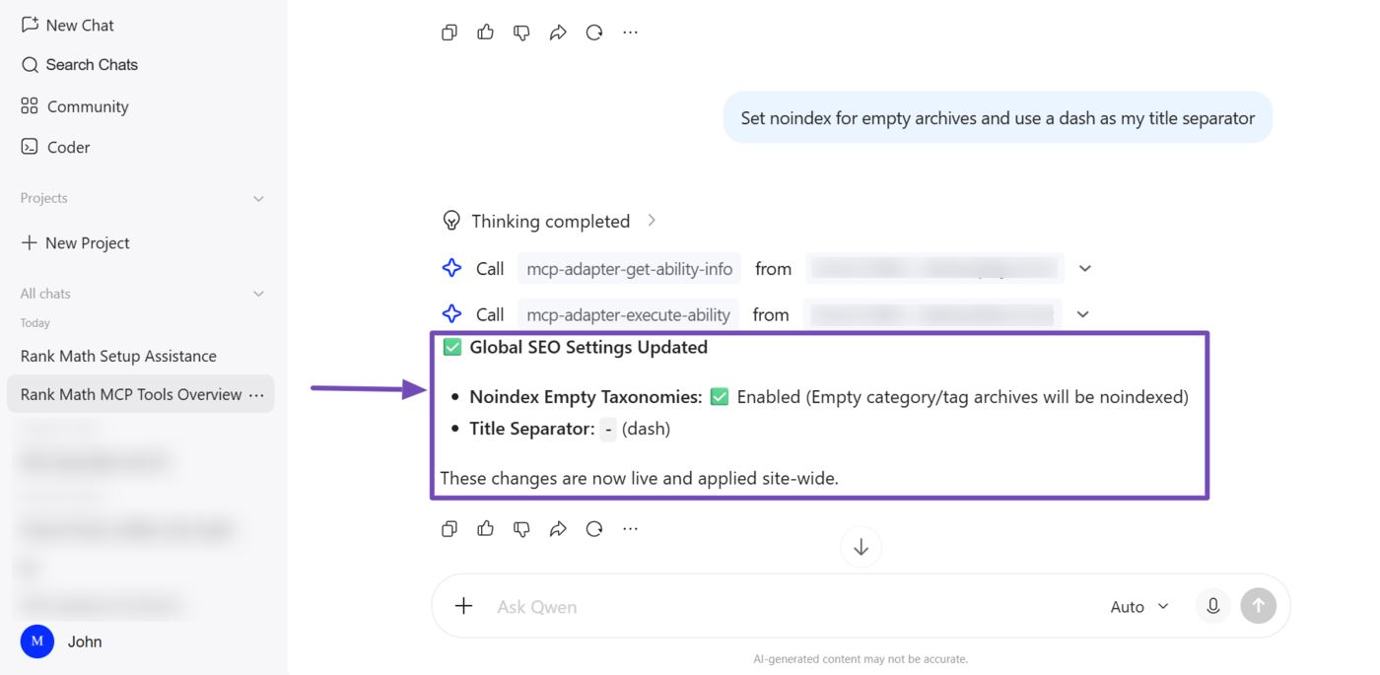Share the Global SEO Settings response

(558, 529)
